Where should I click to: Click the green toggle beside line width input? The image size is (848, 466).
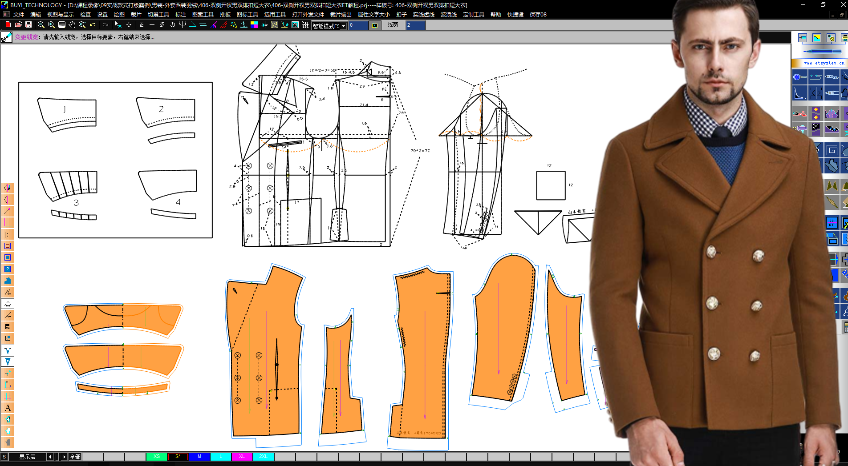pos(375,25)
